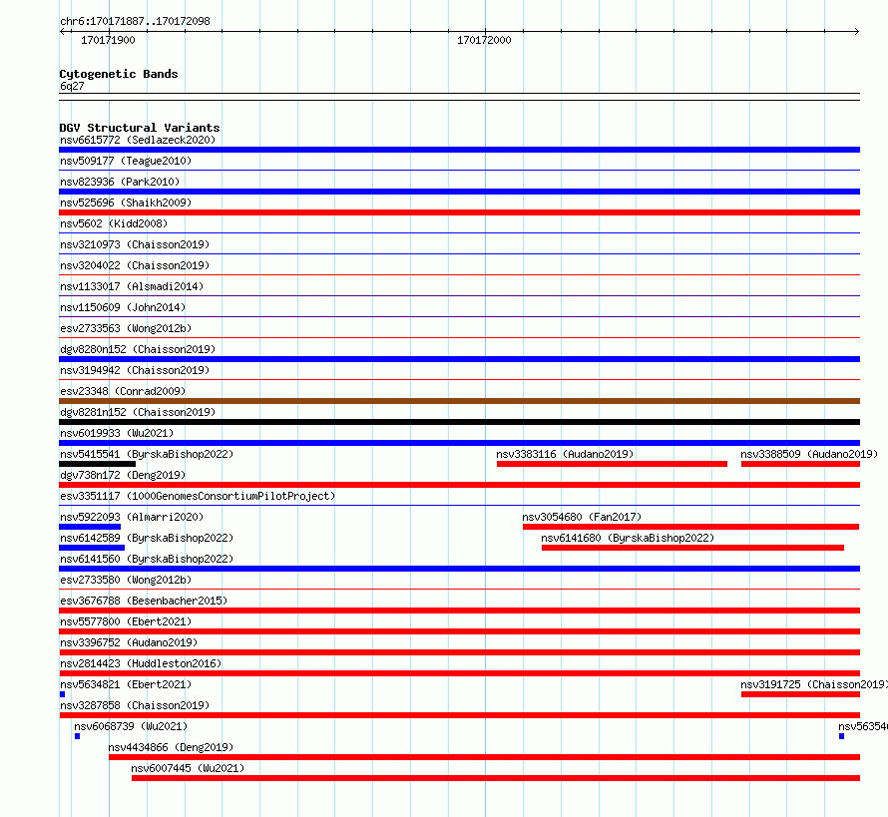Open nsv4434866 (Deng2019) variant
This screenshot has height=817, width=888.
(171, 747)
